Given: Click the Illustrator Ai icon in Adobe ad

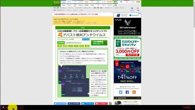Looking at the screenshot, I should tap(122, 67).
